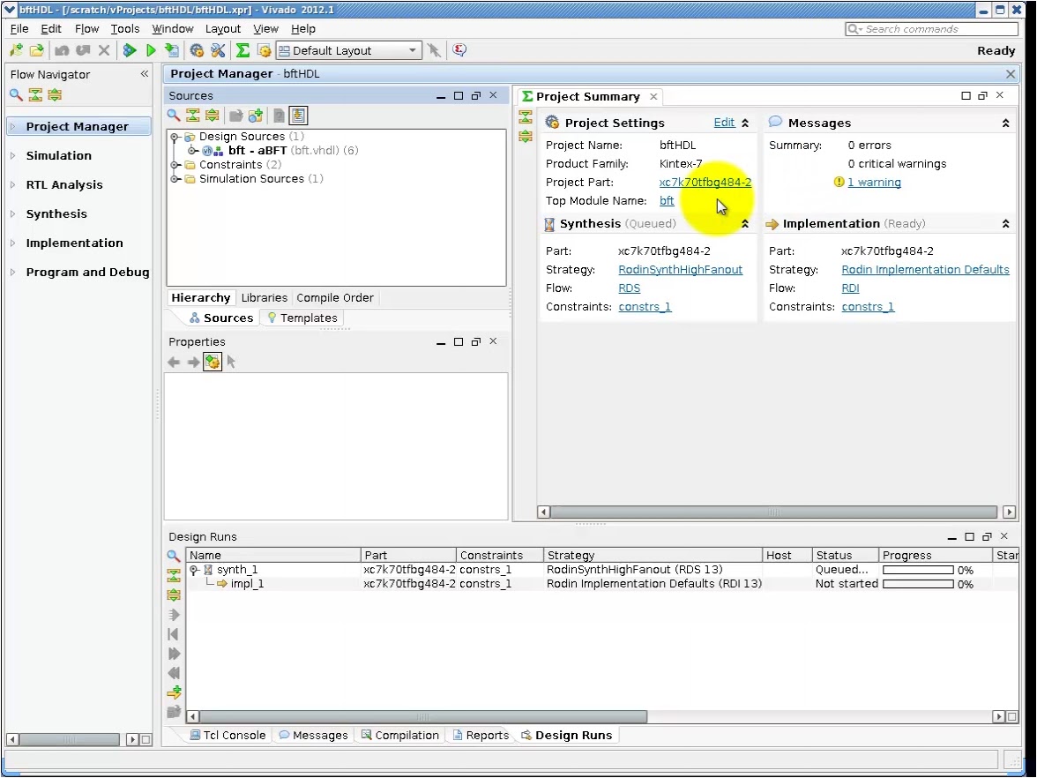Click Collapse All icon in Sources toolbar

click(x=192, y=116)
